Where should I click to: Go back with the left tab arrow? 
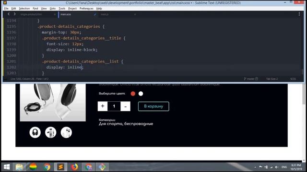tap(9, 14)
